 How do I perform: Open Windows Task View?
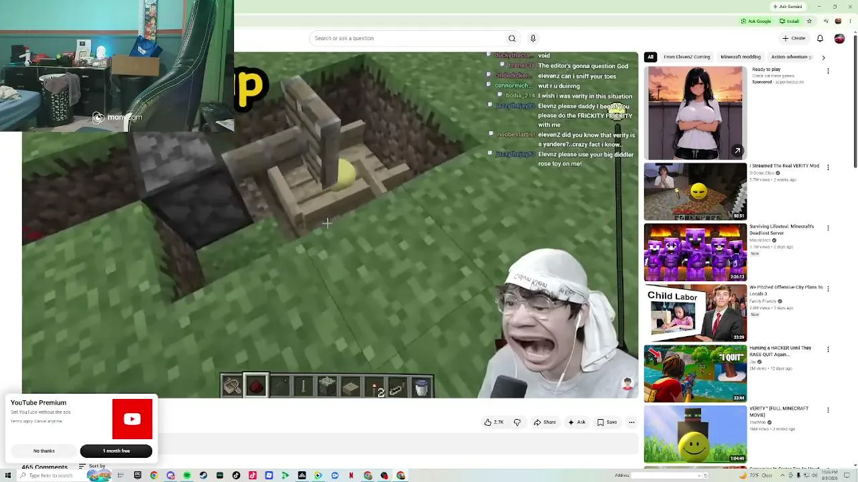pos(121,475)
